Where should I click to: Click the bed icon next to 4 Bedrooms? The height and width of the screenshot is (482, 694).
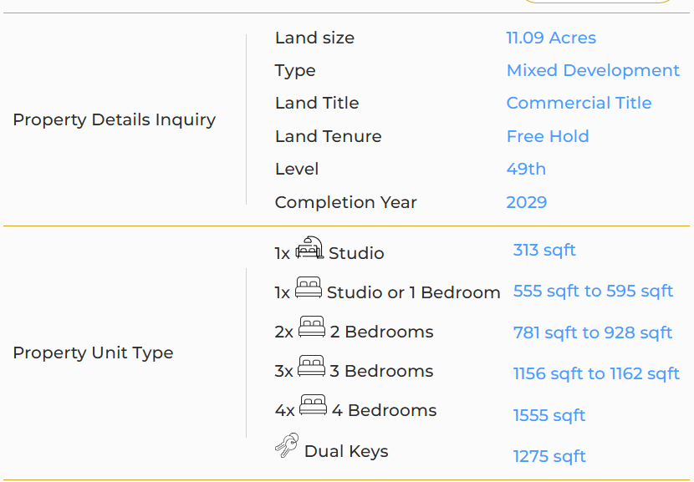tap(313, 405)
